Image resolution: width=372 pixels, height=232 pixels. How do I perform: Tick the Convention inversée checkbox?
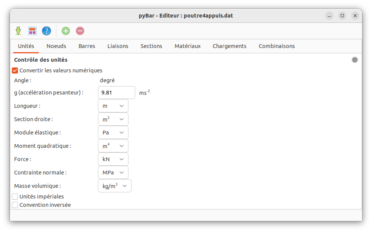pyautogui.click(x=15, y=205)
